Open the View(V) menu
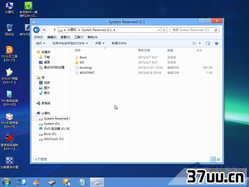Image resolution: width=249 pixels, height=187 pixels. tap(65, 37)
